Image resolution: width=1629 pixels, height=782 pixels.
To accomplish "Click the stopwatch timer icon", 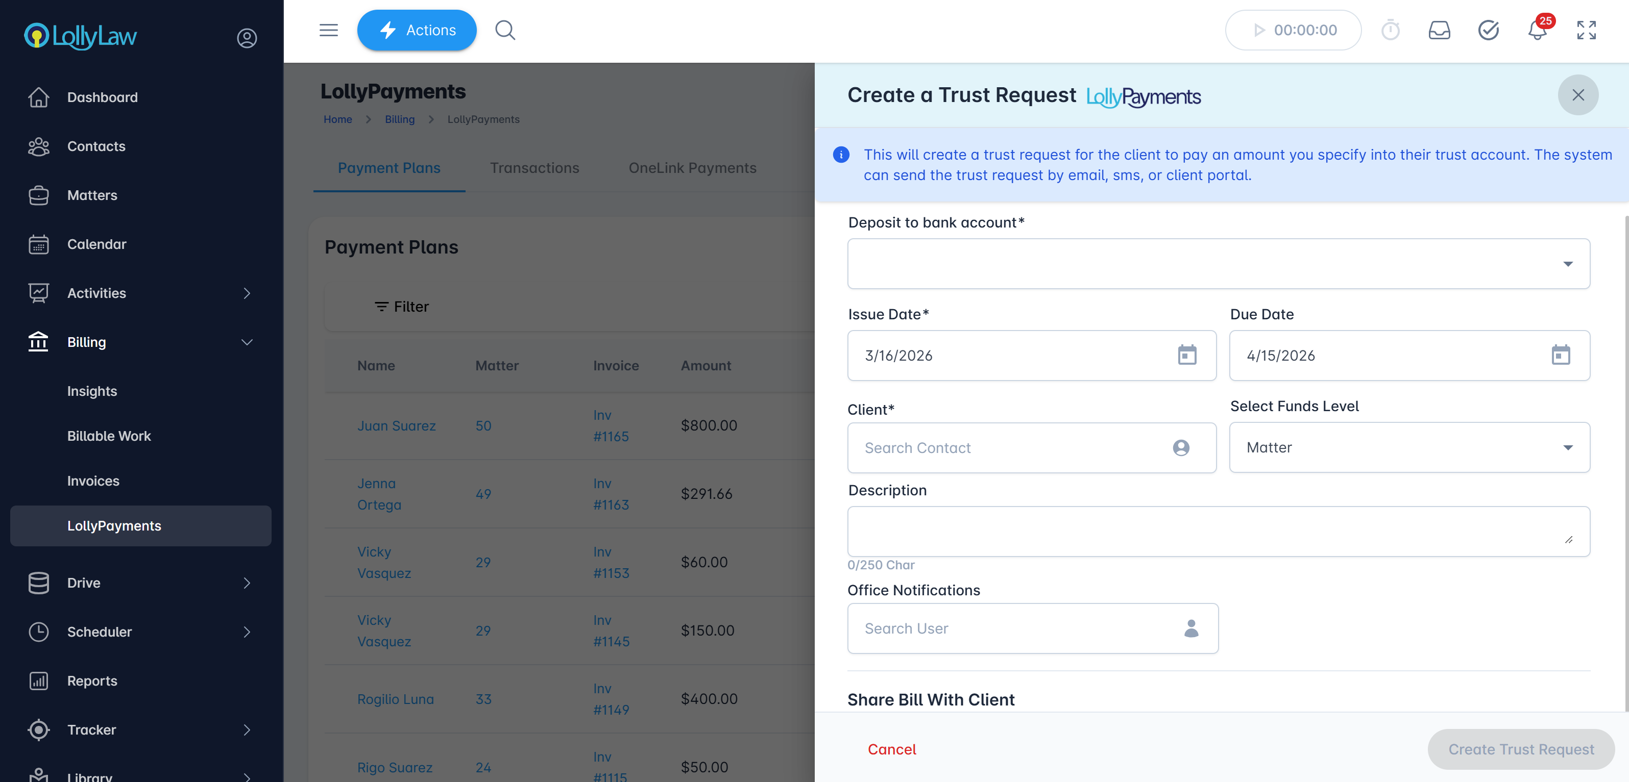I will 1390,30.
